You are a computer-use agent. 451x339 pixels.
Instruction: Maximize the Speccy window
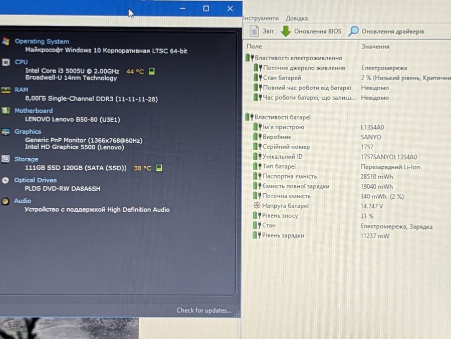click(x=206, y=9)
